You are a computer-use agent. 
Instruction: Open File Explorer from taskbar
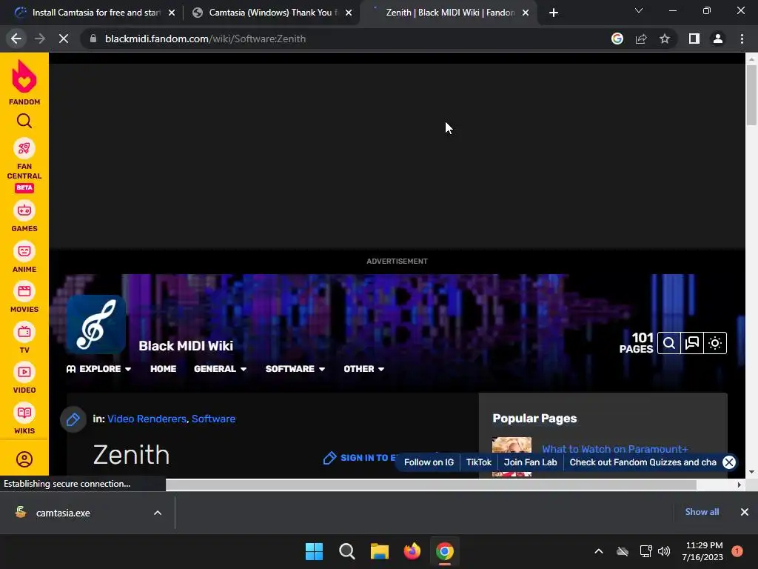[380, 551]
